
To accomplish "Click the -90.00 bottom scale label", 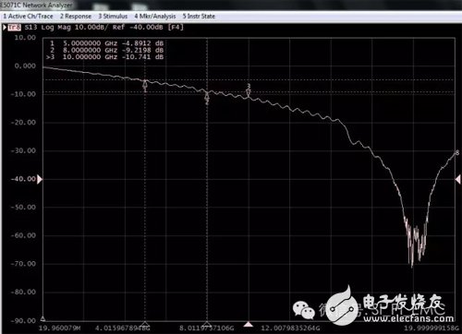I will [23, 321].
